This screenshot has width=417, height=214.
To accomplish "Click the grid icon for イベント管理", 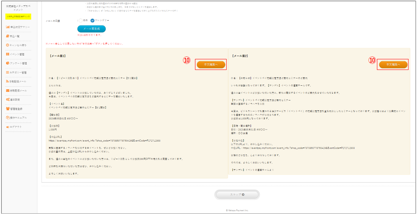I will coord(8,54).
